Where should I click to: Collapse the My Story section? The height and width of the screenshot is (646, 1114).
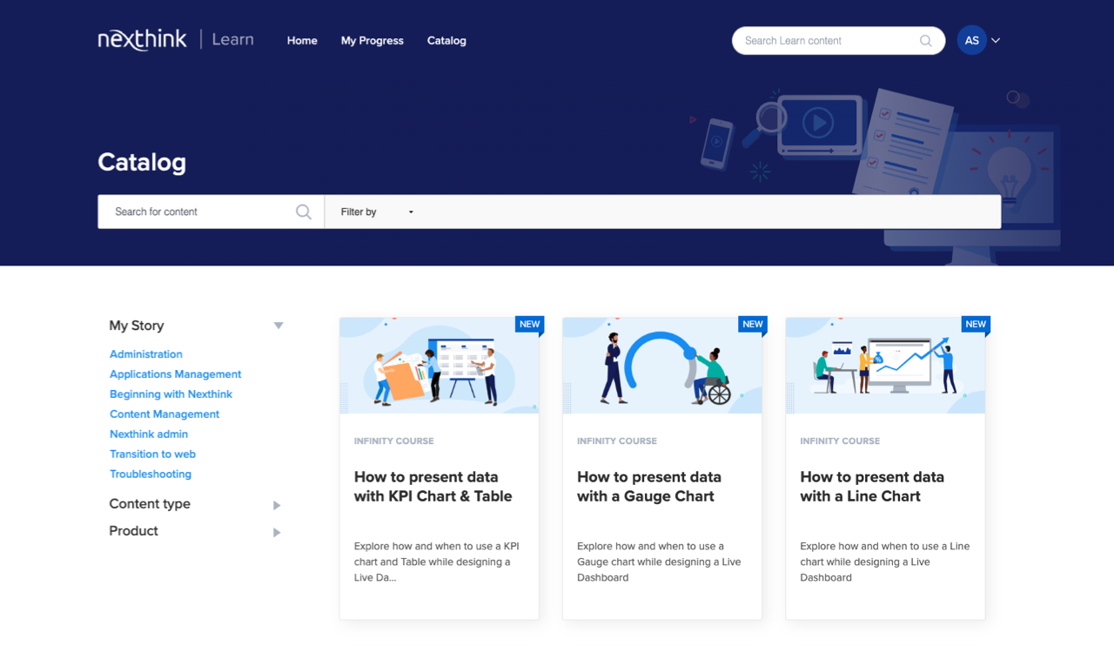(278, 325)
